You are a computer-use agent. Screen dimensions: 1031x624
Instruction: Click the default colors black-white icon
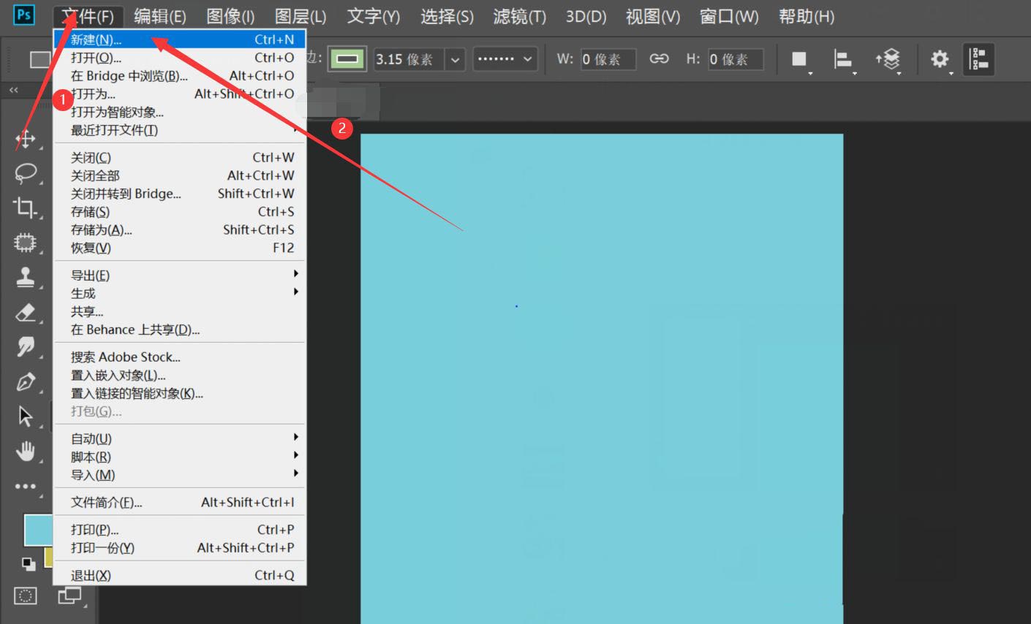[29, 563]
